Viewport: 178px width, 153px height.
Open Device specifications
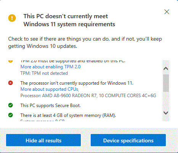click(128, 140)
